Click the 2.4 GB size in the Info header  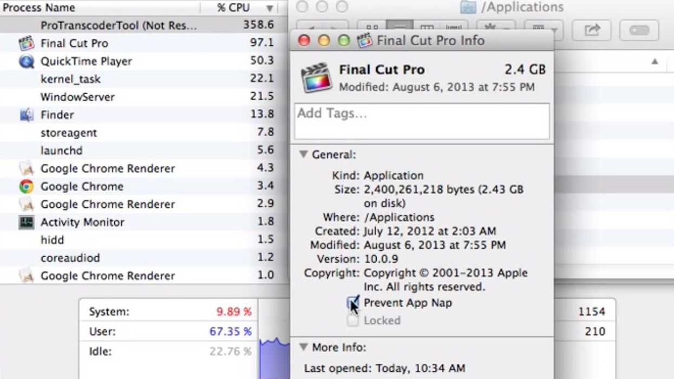coord(525,70)
